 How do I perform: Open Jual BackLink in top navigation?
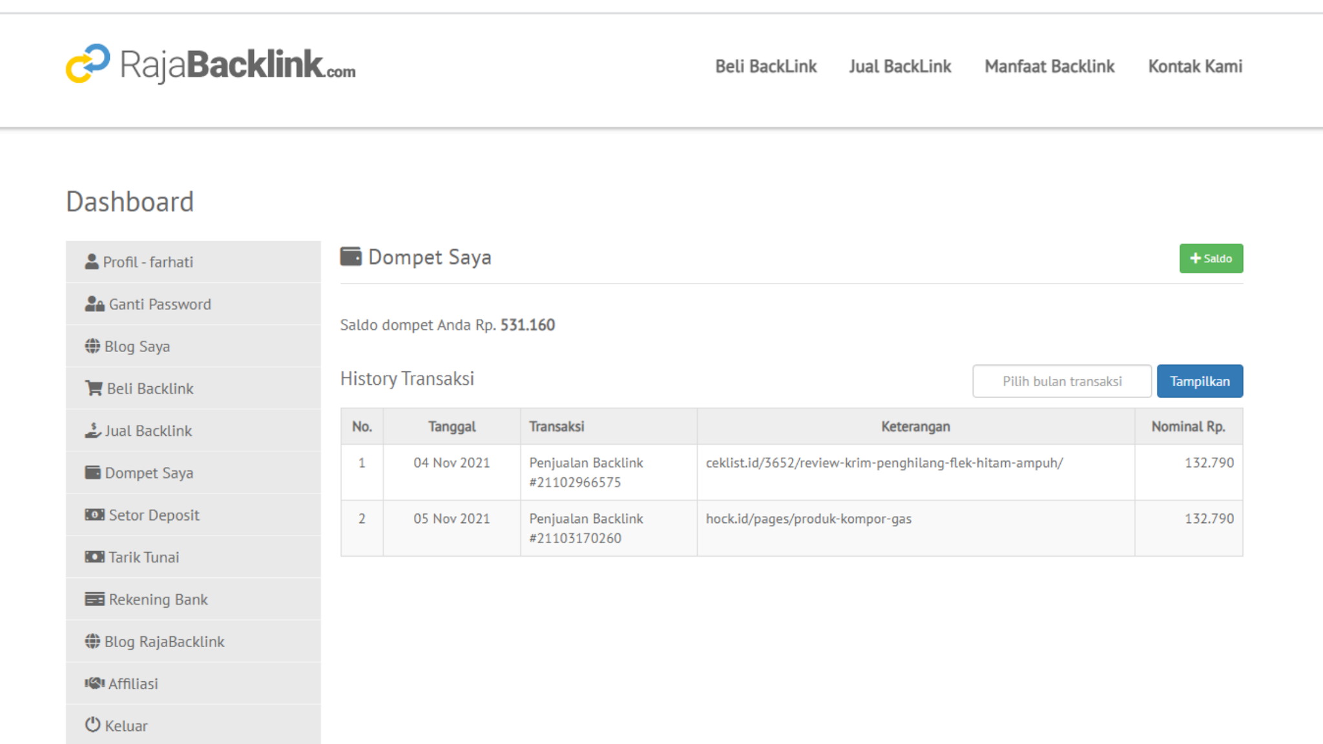pos(900,67)
